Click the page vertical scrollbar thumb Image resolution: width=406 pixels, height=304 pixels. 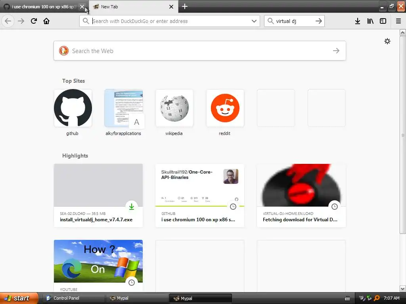point(403,135)
